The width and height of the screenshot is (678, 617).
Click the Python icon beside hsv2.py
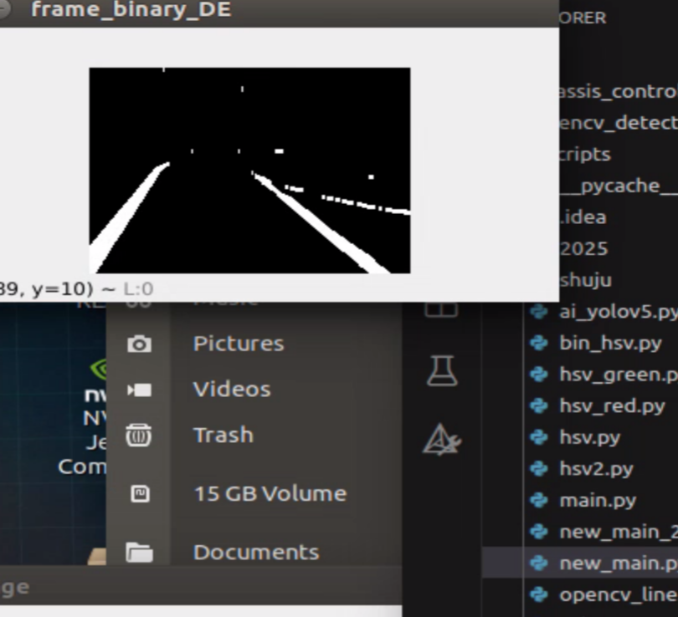pyautogui.click(x=539, y=468)
